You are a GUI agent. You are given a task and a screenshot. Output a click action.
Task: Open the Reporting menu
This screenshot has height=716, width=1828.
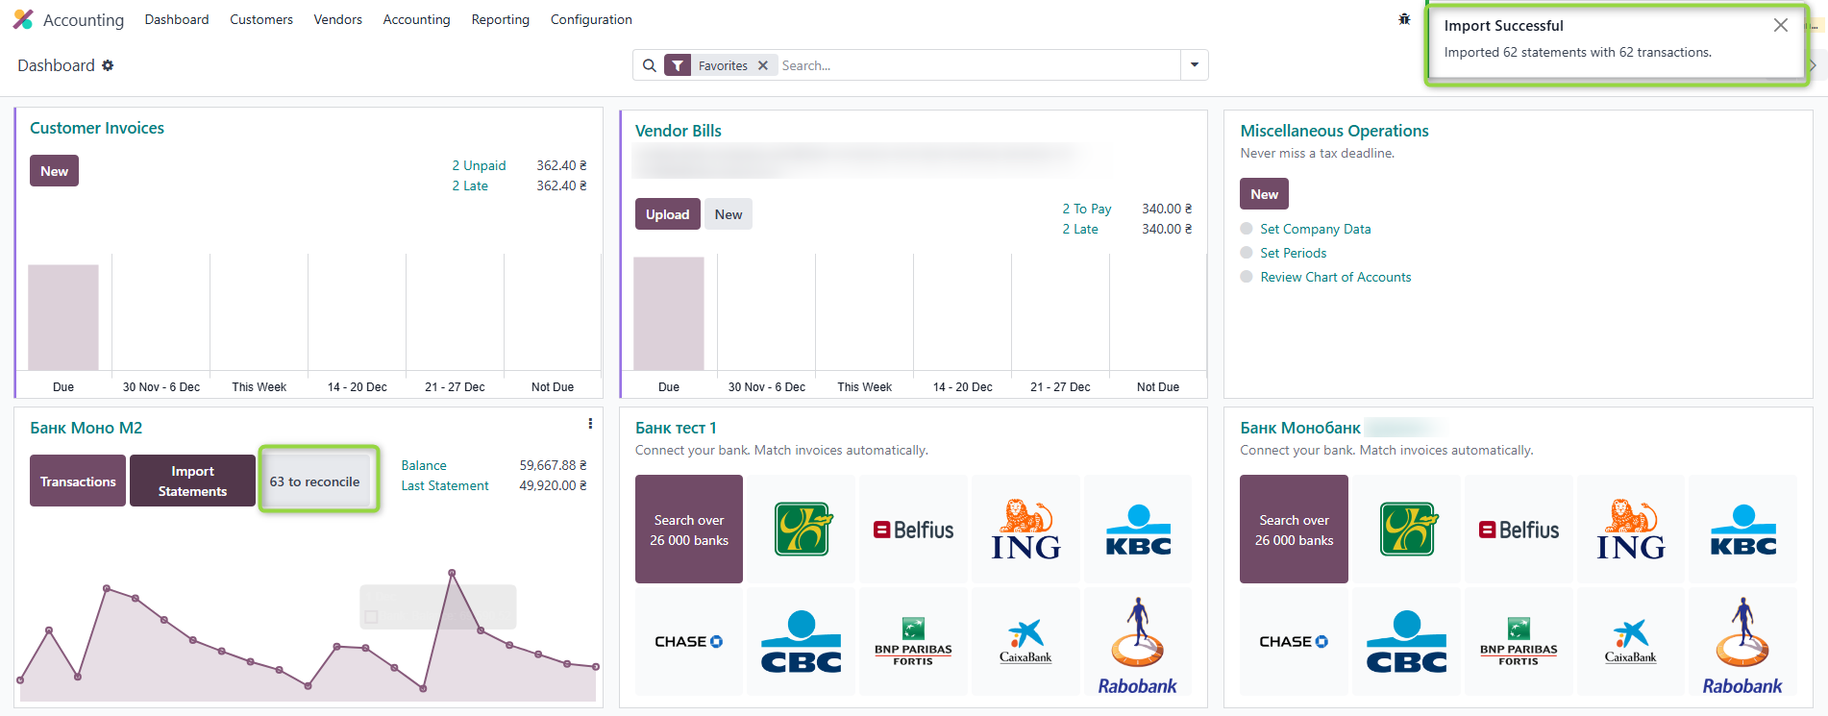tap(500, 19)
